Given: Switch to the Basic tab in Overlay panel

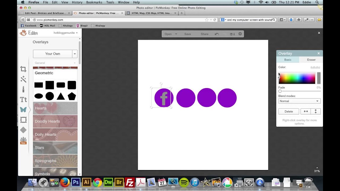Looking at the screenshot, I should pos(288,60).
